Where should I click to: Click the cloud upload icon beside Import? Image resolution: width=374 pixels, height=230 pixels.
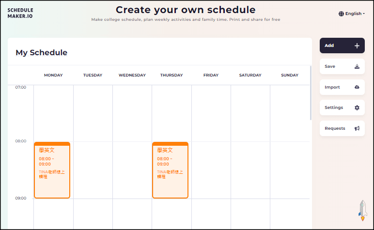(x=357, y=87)
